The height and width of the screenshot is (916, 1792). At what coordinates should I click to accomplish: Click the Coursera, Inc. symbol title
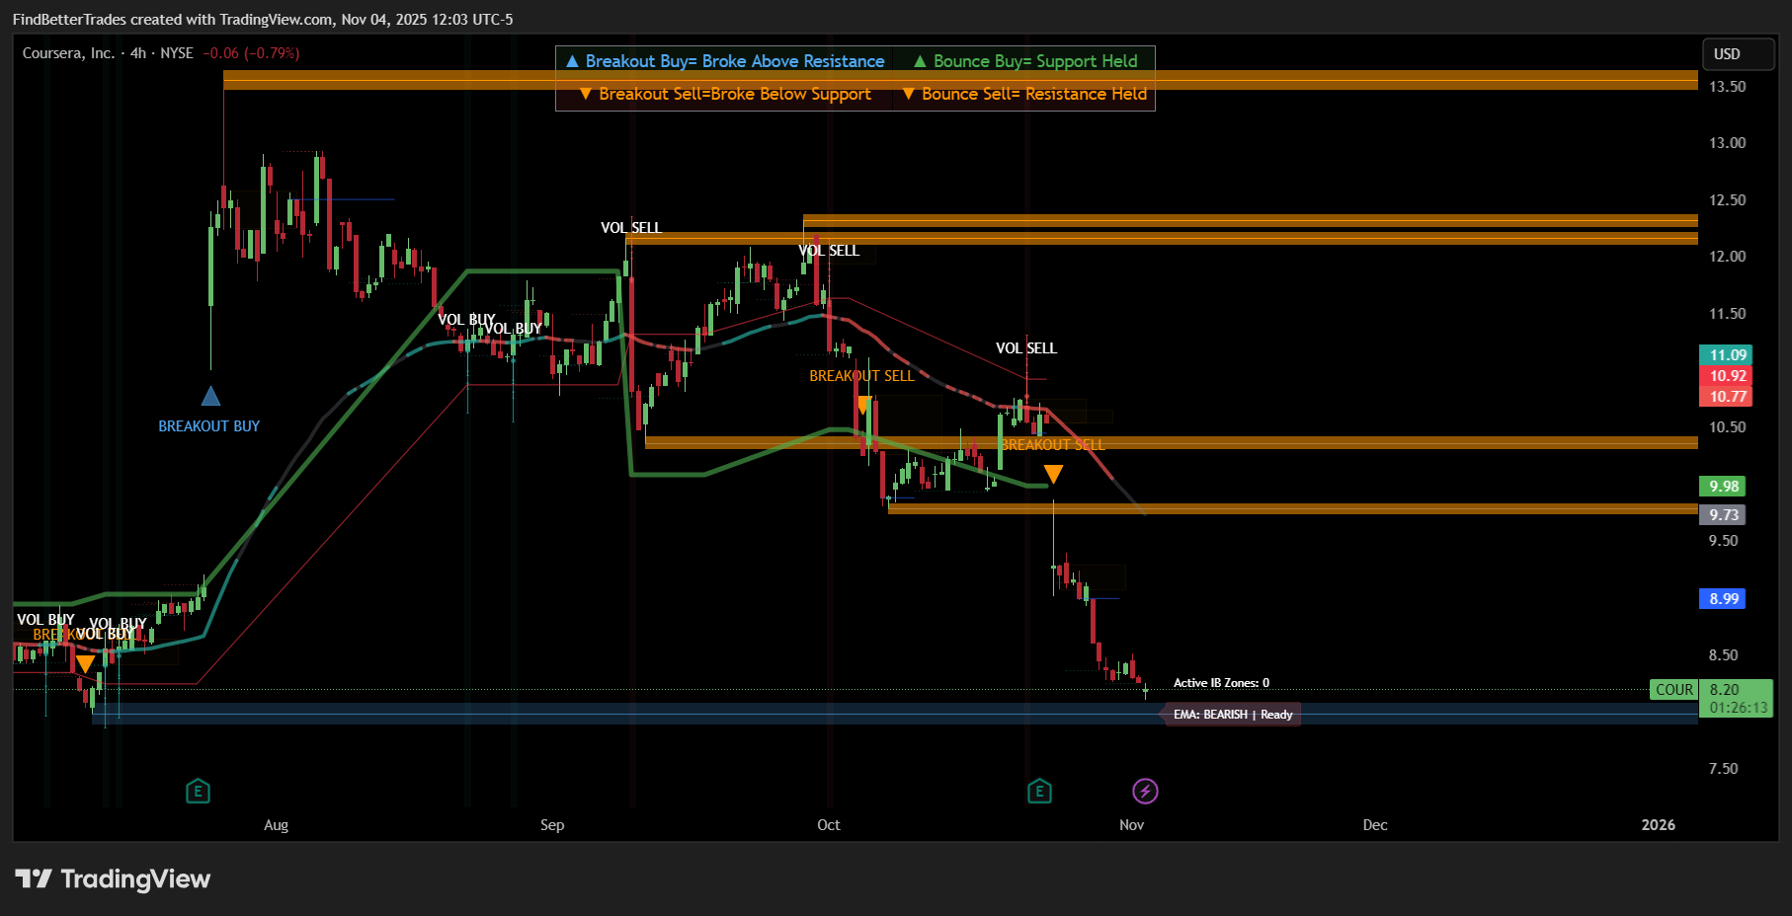pyautogui.click(x=68, y=53)
